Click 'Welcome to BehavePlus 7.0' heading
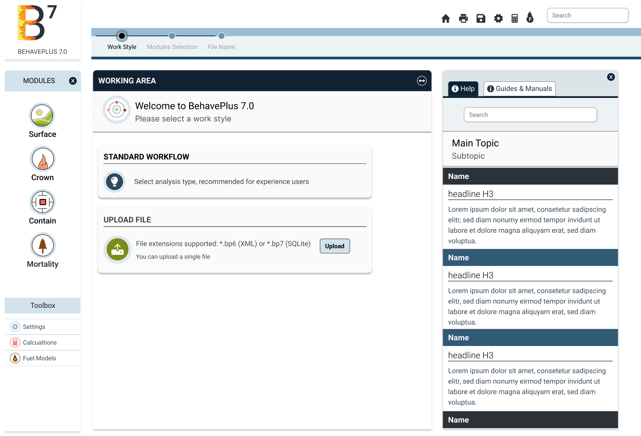Screen dimensions: 641x436 point(194,106)
